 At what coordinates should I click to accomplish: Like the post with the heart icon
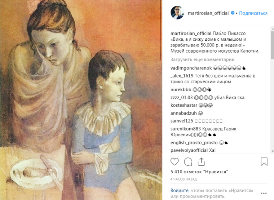tap(174, 161)
